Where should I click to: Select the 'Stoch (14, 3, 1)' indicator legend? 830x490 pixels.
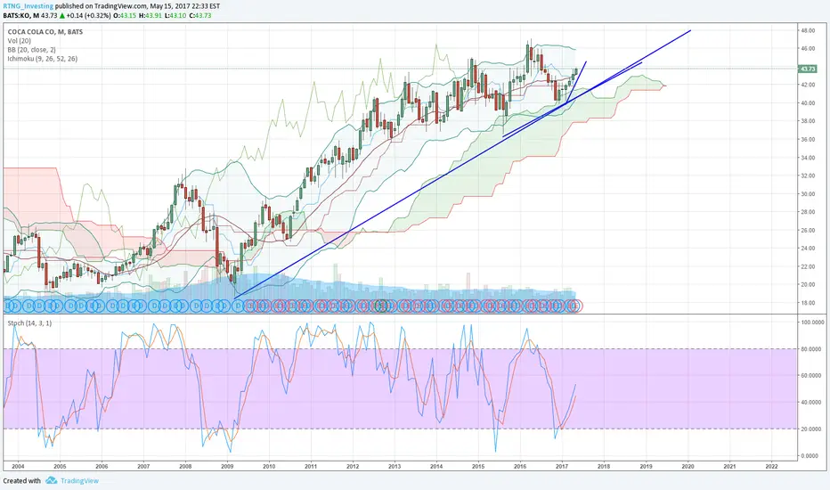(x=29, y=323)
